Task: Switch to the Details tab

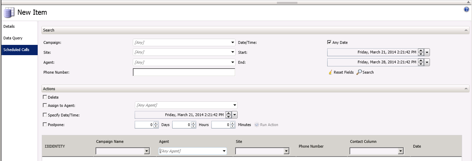Action: click(x=9, y=26)
